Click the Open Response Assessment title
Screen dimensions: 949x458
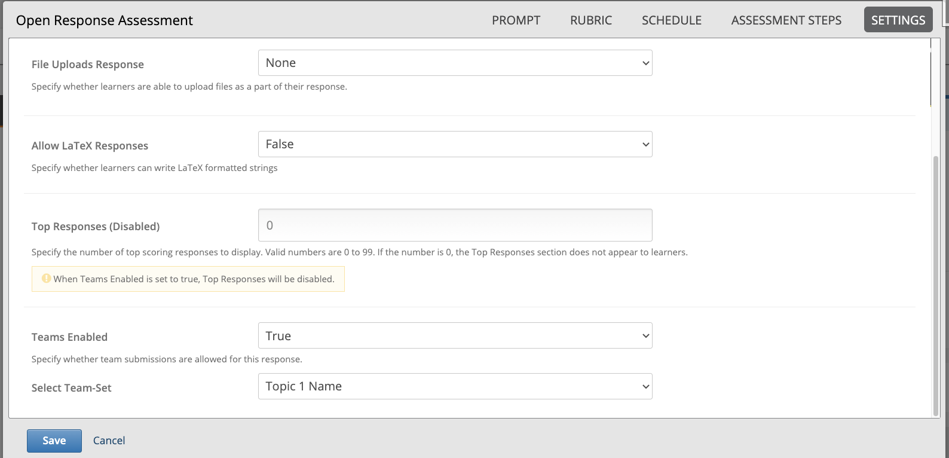105,20
